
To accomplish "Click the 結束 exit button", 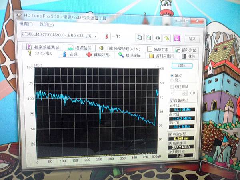I will (x=192, y=39).
